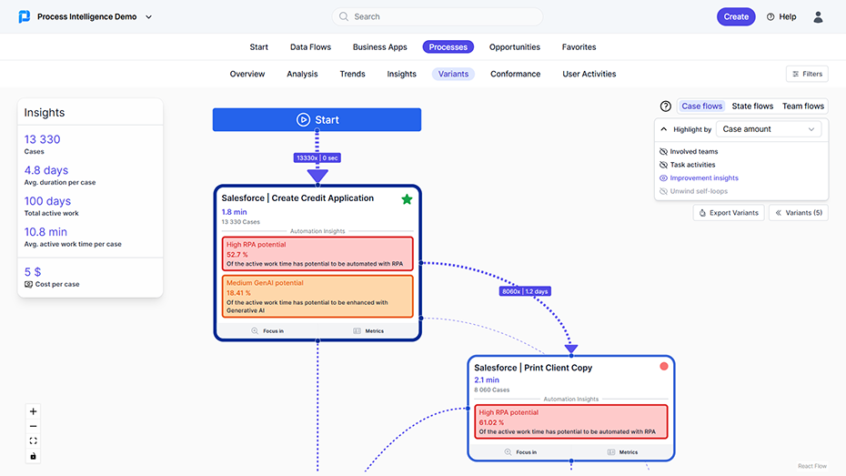
Task: Open Metrics for Print Client Copy node
Action: pos(622,452)
